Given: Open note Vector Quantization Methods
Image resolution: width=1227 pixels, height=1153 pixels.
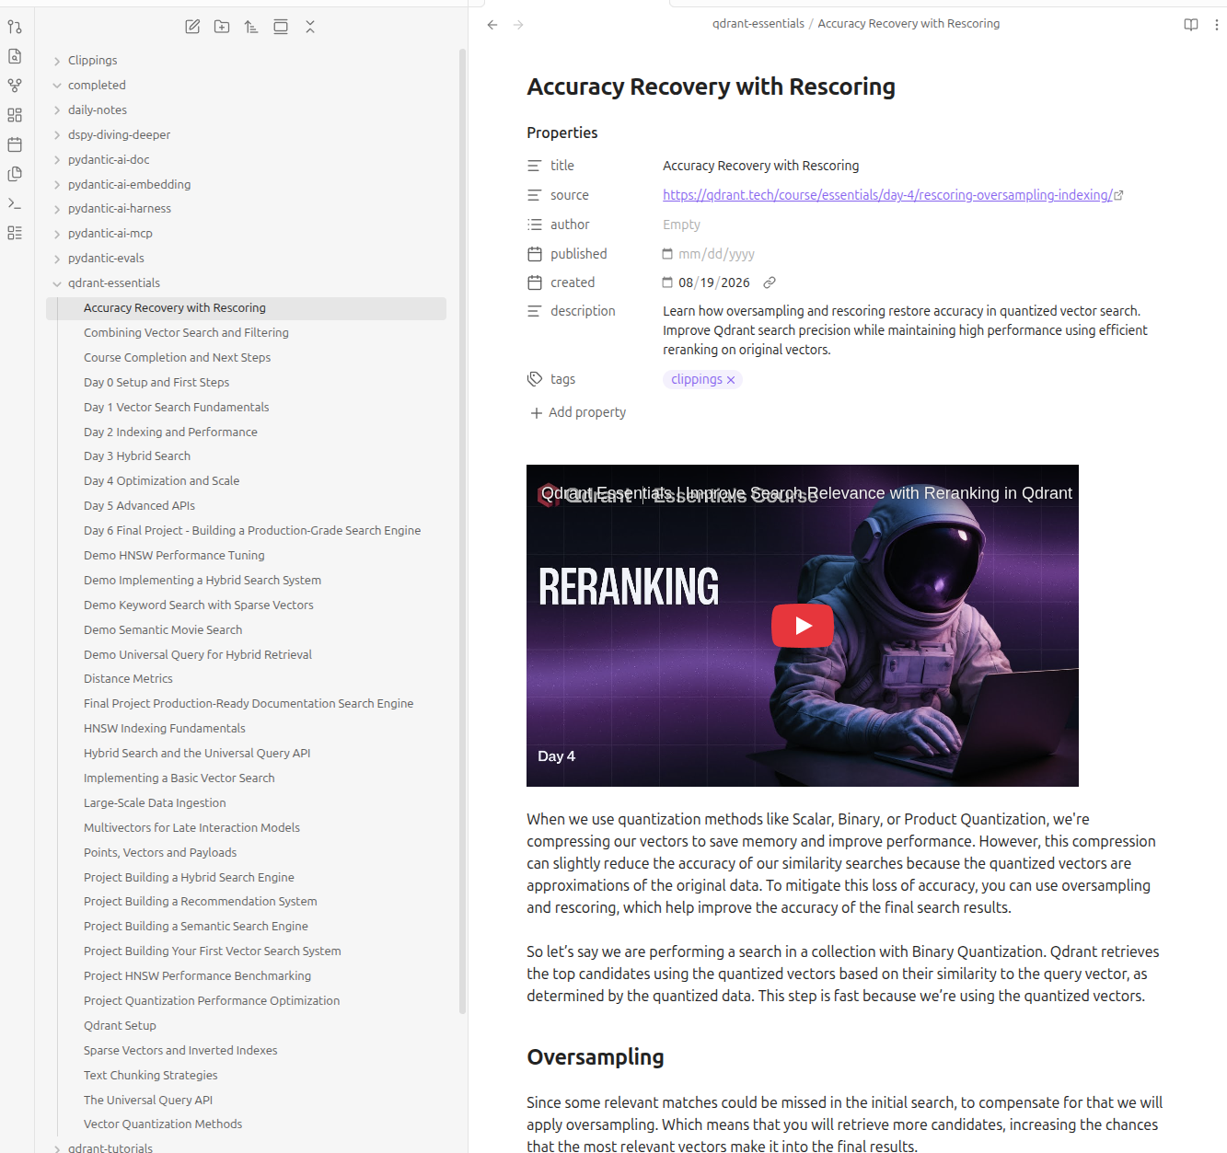Looking at the screenshot, I should (163, 1124).
